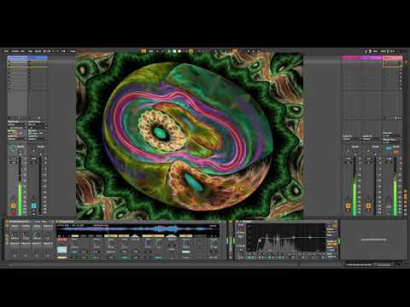410x307 pixels.
Task: Click the transport Stop button
Action: (174, 51)
